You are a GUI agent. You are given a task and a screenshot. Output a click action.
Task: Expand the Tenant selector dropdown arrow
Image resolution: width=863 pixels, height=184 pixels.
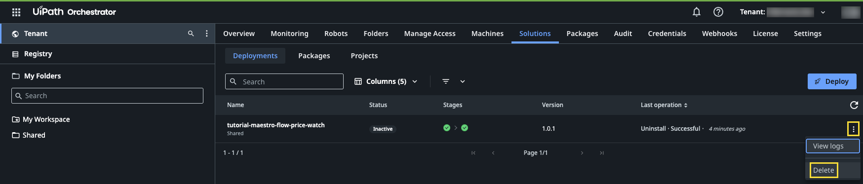[x=823, y=12]
